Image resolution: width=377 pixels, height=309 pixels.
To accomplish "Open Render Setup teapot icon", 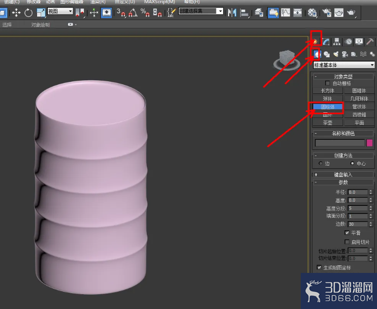I will pos(327,13).
